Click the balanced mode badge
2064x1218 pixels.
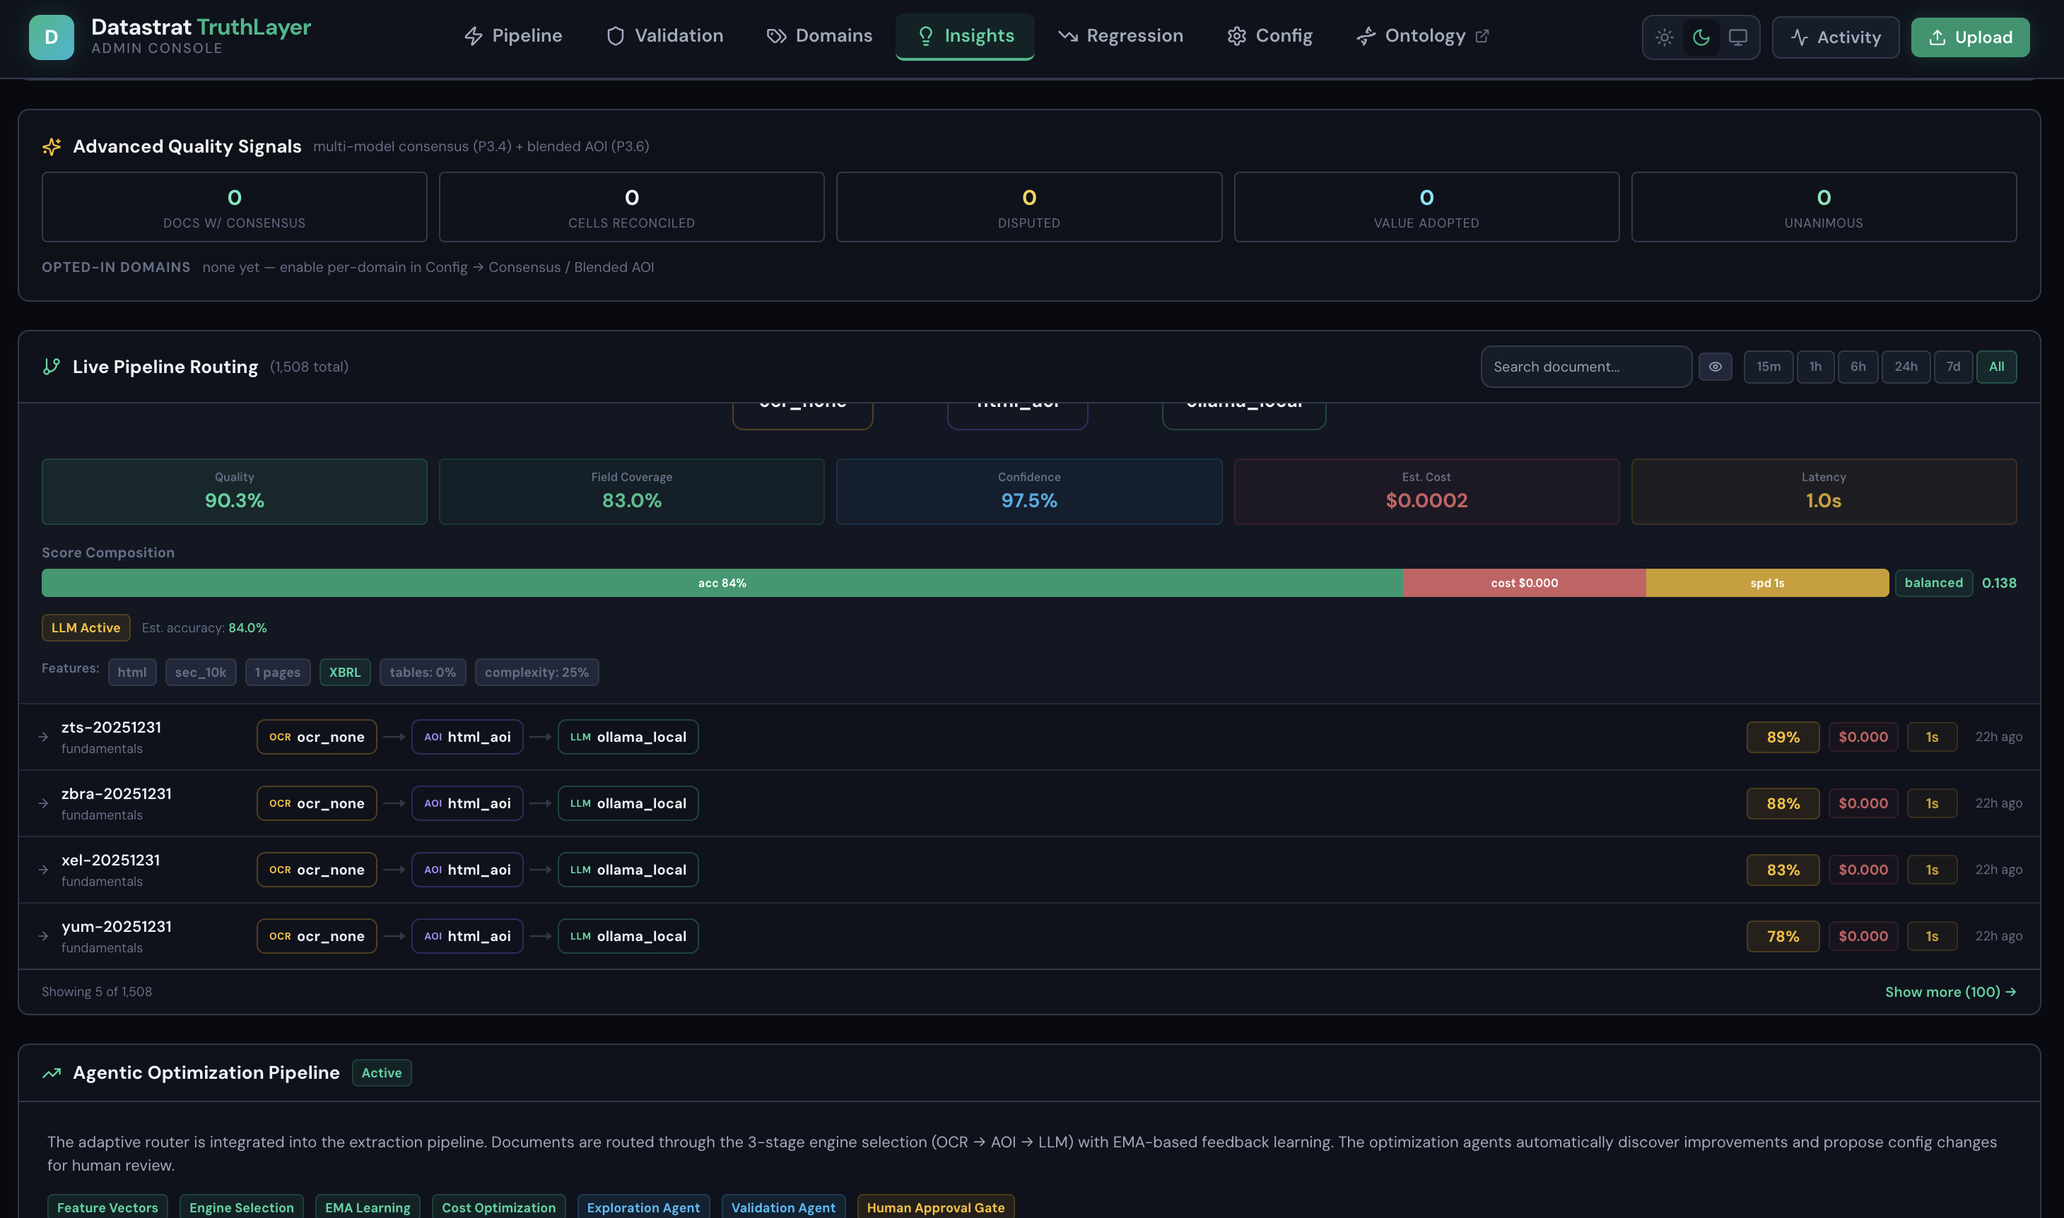[x=1933, y=583]
